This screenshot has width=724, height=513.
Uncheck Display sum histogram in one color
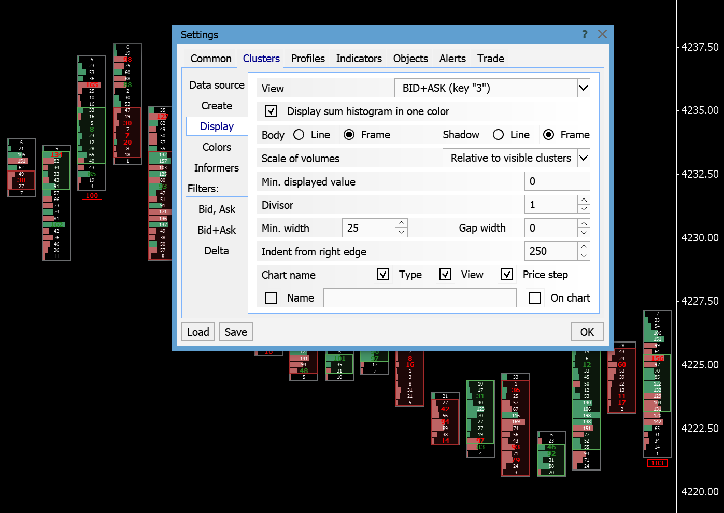pos(271,111)
